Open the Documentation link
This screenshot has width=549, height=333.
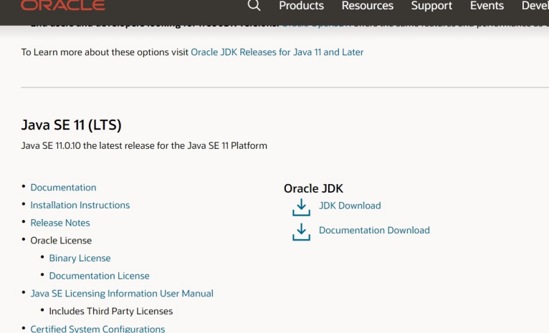pos(63,188)
